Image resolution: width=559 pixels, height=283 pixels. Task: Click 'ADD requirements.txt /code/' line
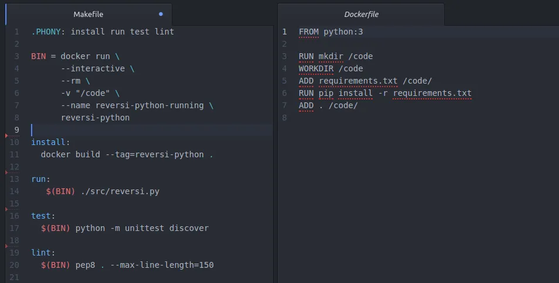click(x=366, y=81)
